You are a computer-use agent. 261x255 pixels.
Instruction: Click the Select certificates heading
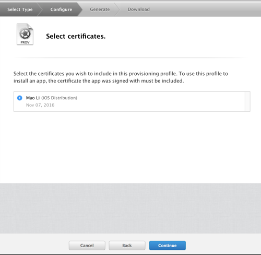[76, 36]
